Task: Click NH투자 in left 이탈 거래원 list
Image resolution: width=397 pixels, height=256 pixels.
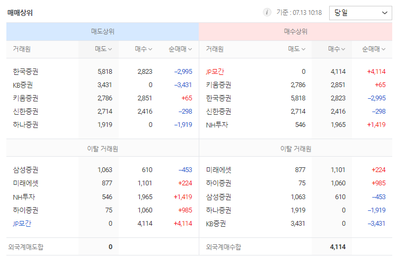Action: 24,197
